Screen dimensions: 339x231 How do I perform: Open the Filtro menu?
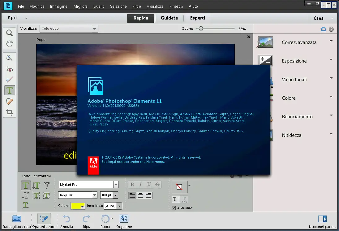pyautogui.click(x=137, y=7)
